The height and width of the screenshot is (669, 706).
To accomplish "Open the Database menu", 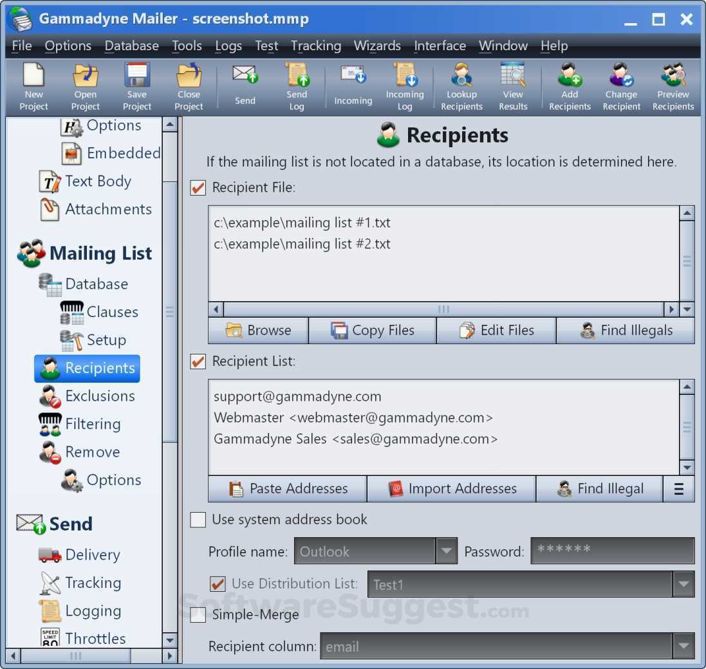I will tap(131, 46).
